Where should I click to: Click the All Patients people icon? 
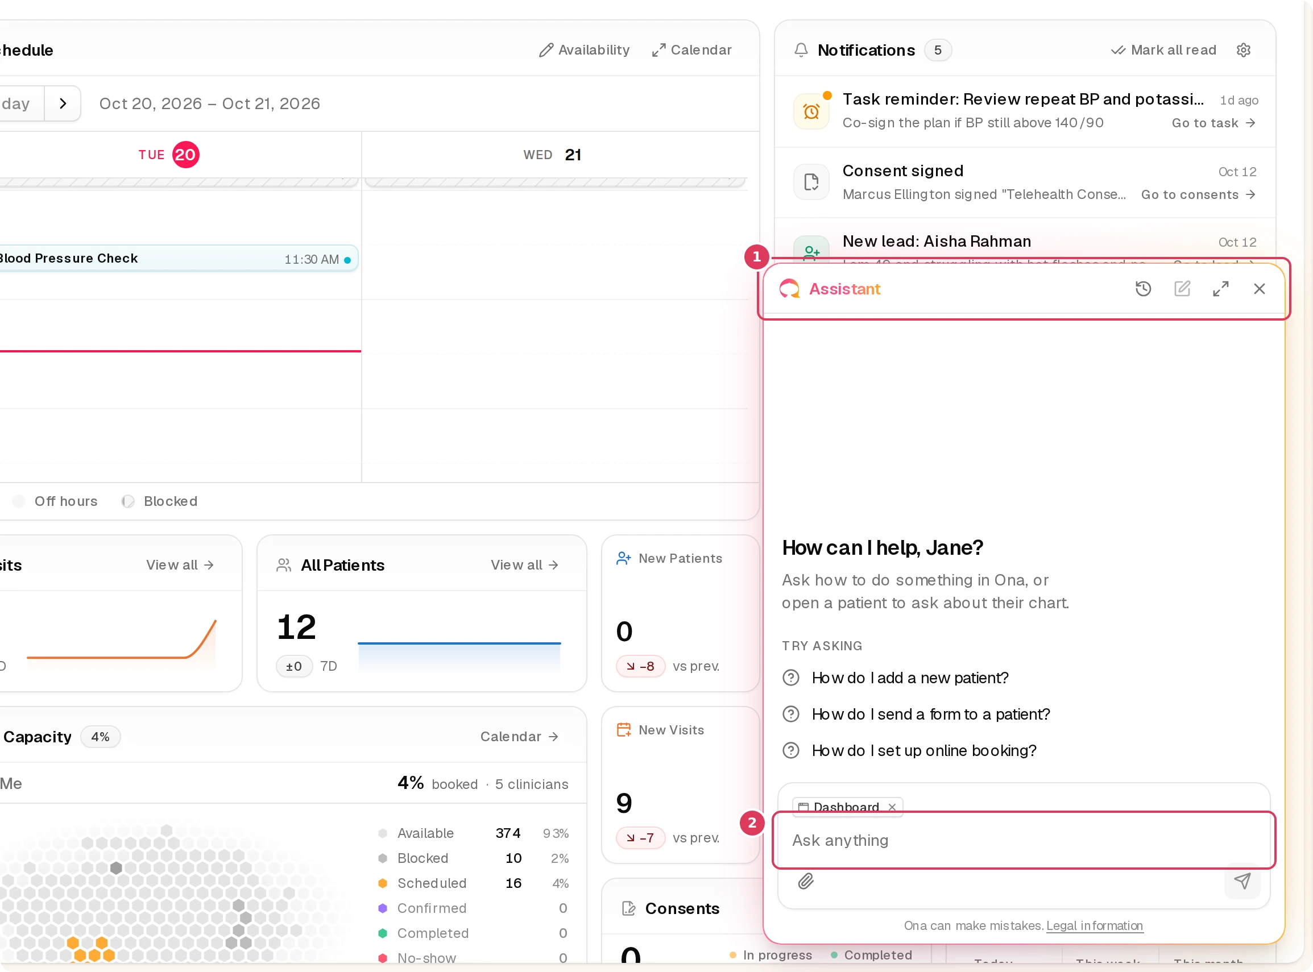point(284,565)
